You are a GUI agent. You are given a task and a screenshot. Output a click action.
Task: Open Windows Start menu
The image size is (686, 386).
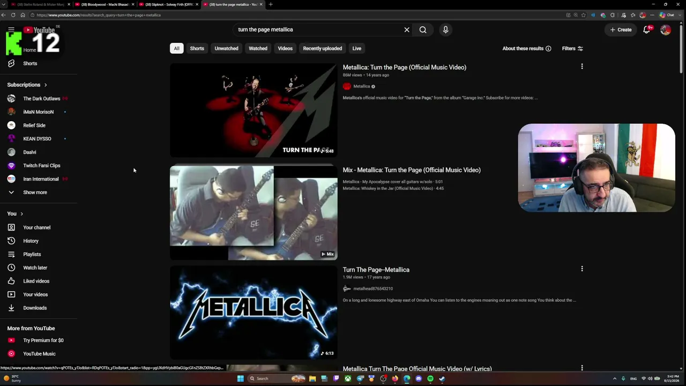click(241, 378)
